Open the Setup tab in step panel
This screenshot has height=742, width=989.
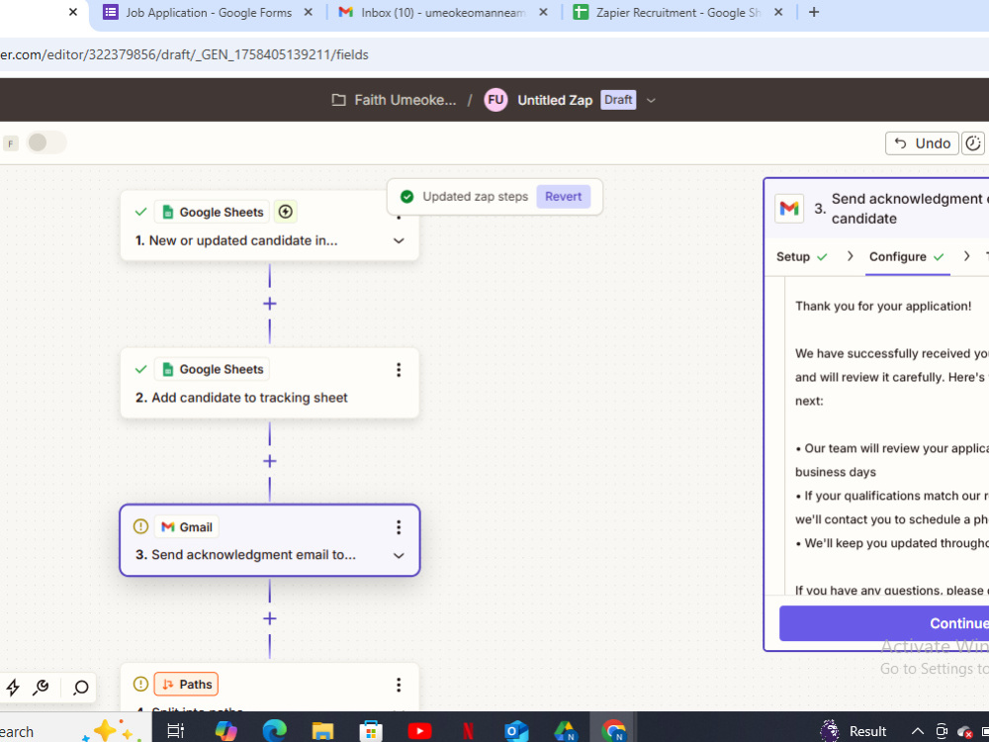tap(802, 257)
